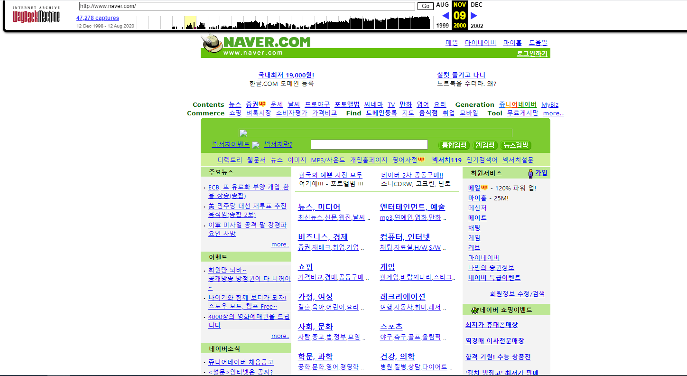Image resolution: width=687 pixels, height=376 pixels.
Task: Open the 쇼핑 directory category
Action: [x=305, y=267]
